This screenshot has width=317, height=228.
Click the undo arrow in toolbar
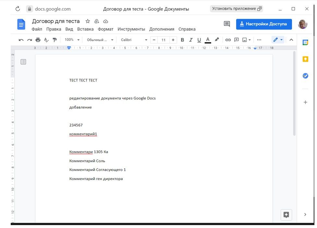coord(21,40)
